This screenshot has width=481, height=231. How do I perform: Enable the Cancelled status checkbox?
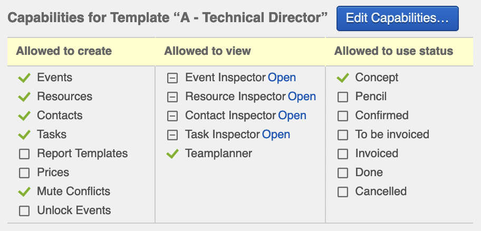click(343, 192)
